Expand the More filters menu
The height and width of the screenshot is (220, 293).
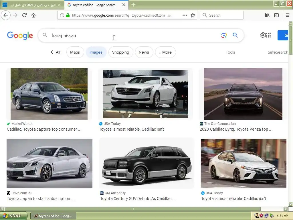click(165, 52)
